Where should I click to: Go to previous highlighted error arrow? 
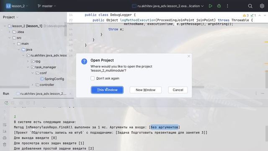[x=260, y=16]
